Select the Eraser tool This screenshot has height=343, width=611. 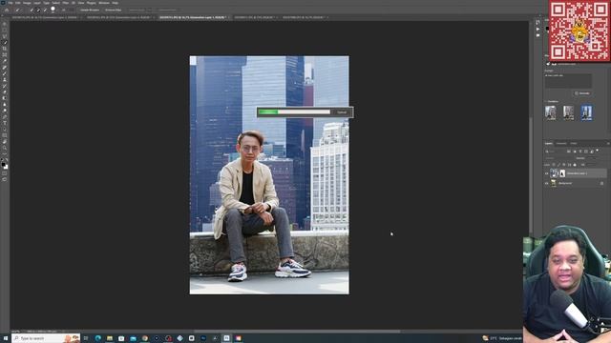click(5, 93)
